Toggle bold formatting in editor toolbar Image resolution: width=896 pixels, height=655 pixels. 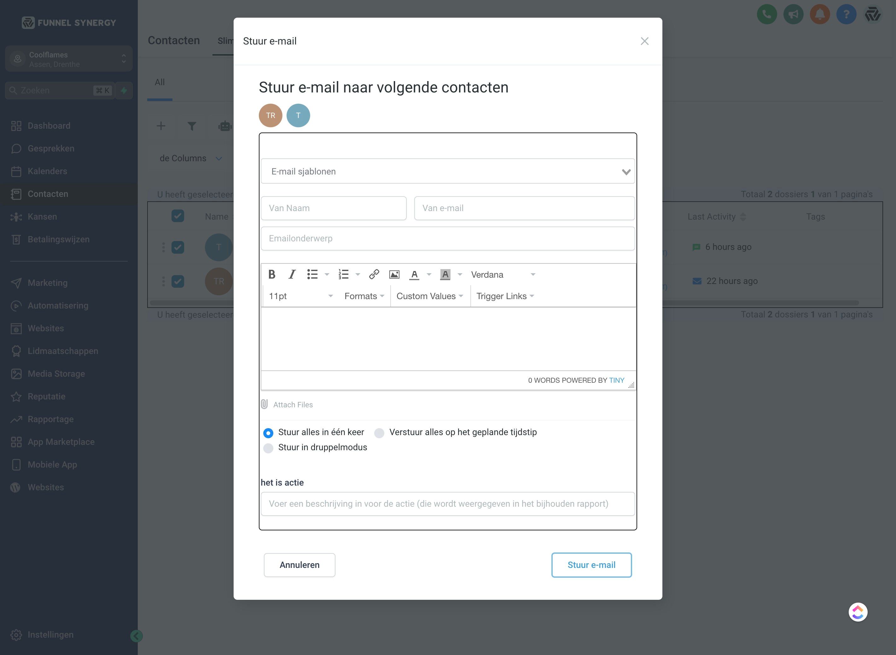pyautogui.click(x=272, y=274)
